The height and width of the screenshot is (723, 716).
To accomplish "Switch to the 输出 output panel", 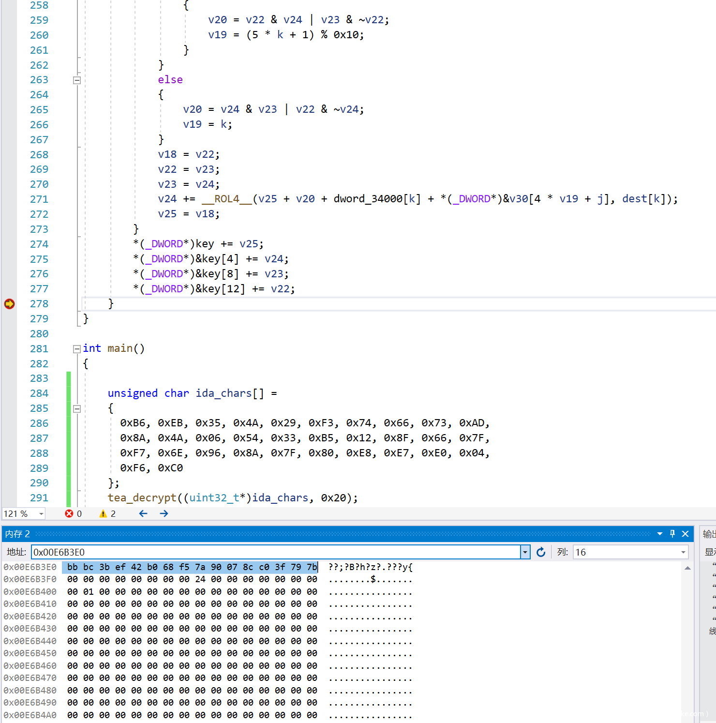I will (709, 534).
